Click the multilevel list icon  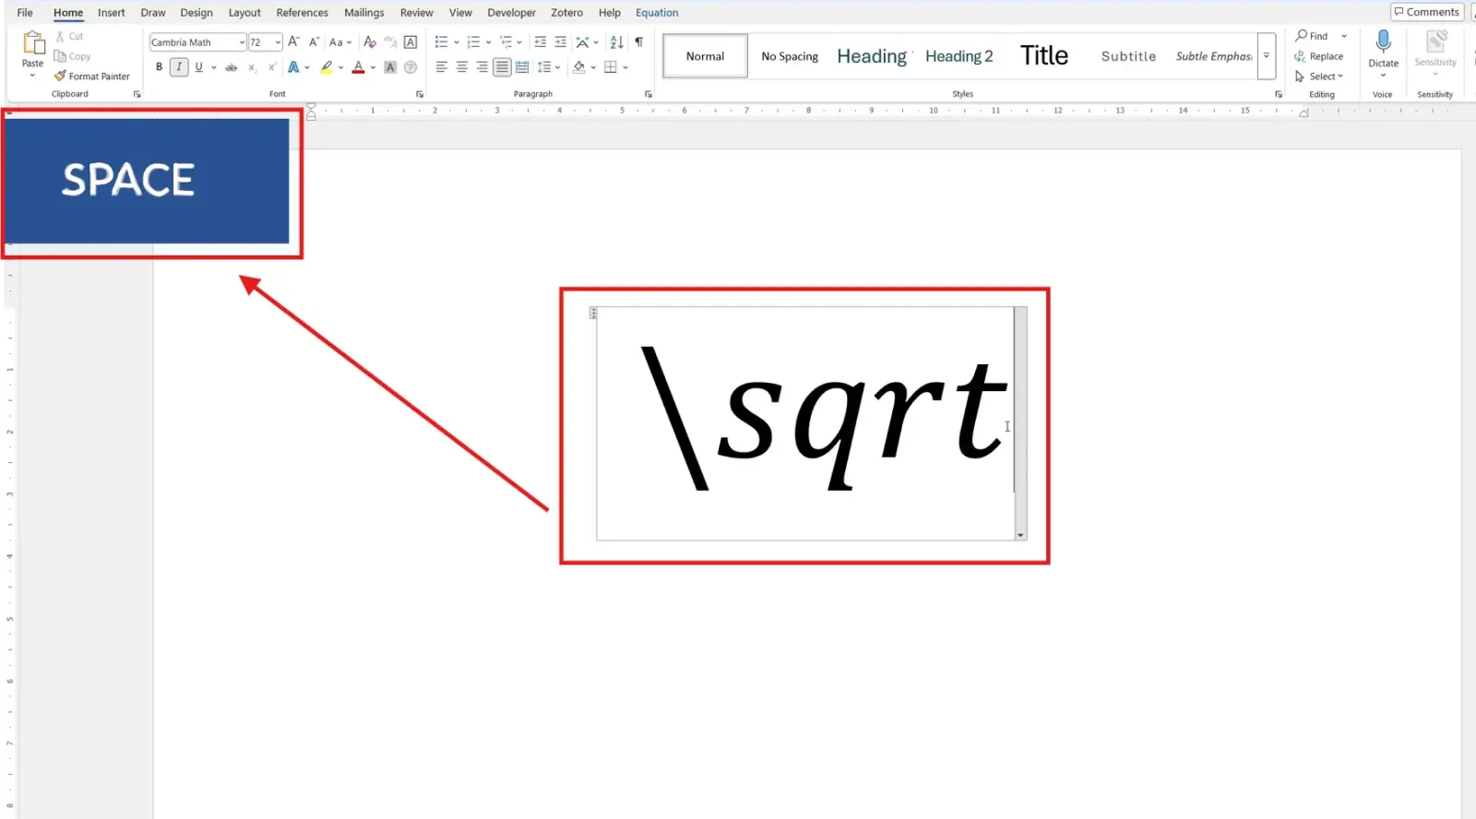click(506, 42)
